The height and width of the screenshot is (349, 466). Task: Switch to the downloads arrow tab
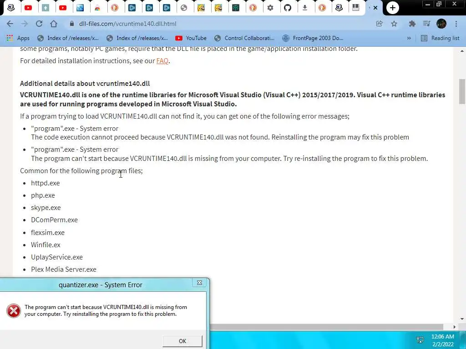[304, 8]
